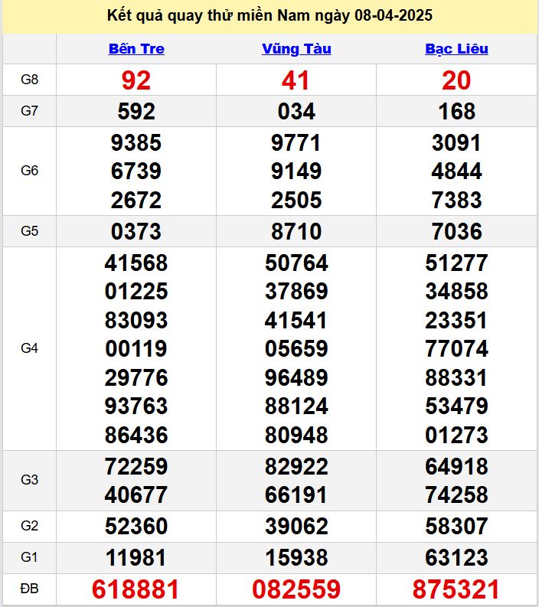Click G4 number 41568

pyautogui.click(x=136, y=263)
